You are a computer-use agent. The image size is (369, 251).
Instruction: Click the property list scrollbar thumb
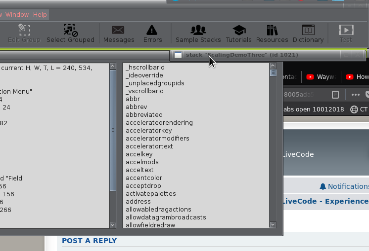pos(273,72)
